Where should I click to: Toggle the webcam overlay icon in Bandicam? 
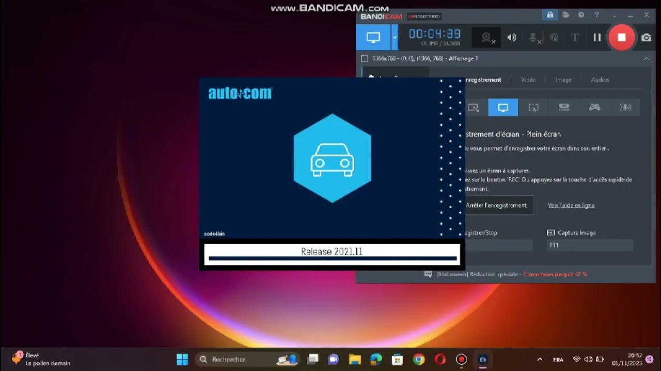coord(486,37)
